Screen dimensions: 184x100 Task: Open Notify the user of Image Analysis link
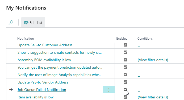[60, 75]
